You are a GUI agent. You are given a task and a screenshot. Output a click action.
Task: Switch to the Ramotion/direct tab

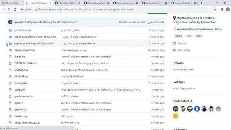tap(154, 3)
